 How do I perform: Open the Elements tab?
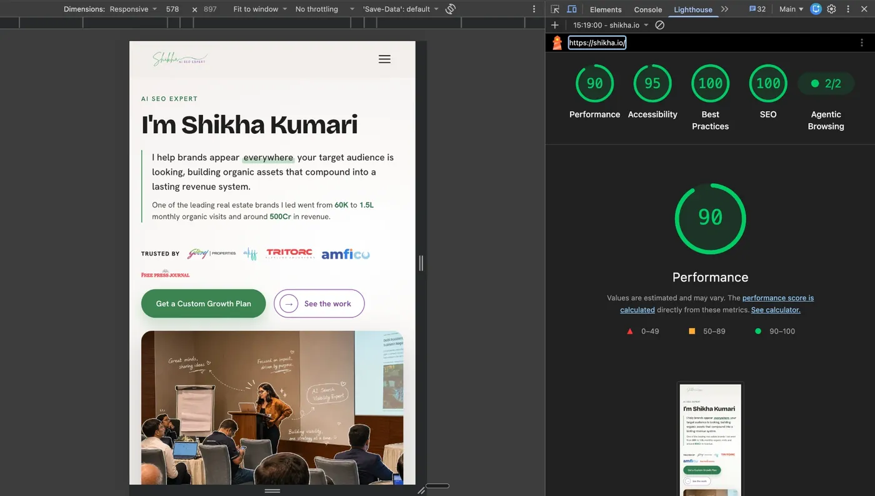[606, 9]
